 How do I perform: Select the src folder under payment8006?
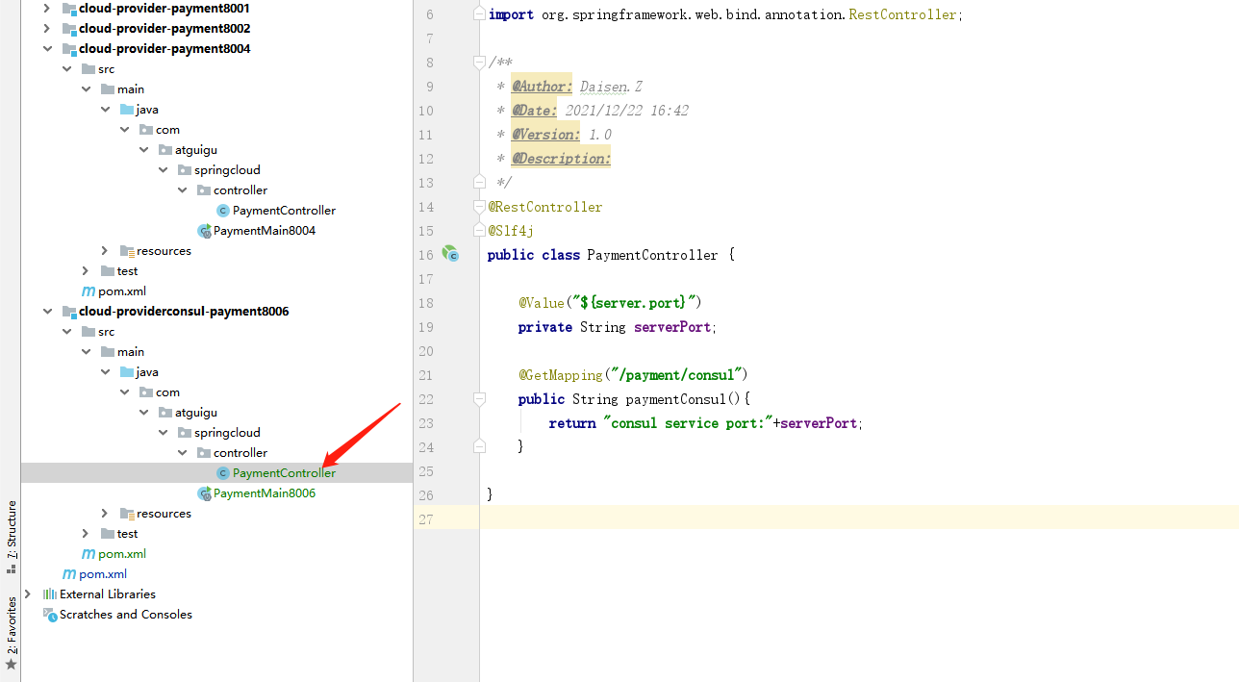tap(106, 332)
